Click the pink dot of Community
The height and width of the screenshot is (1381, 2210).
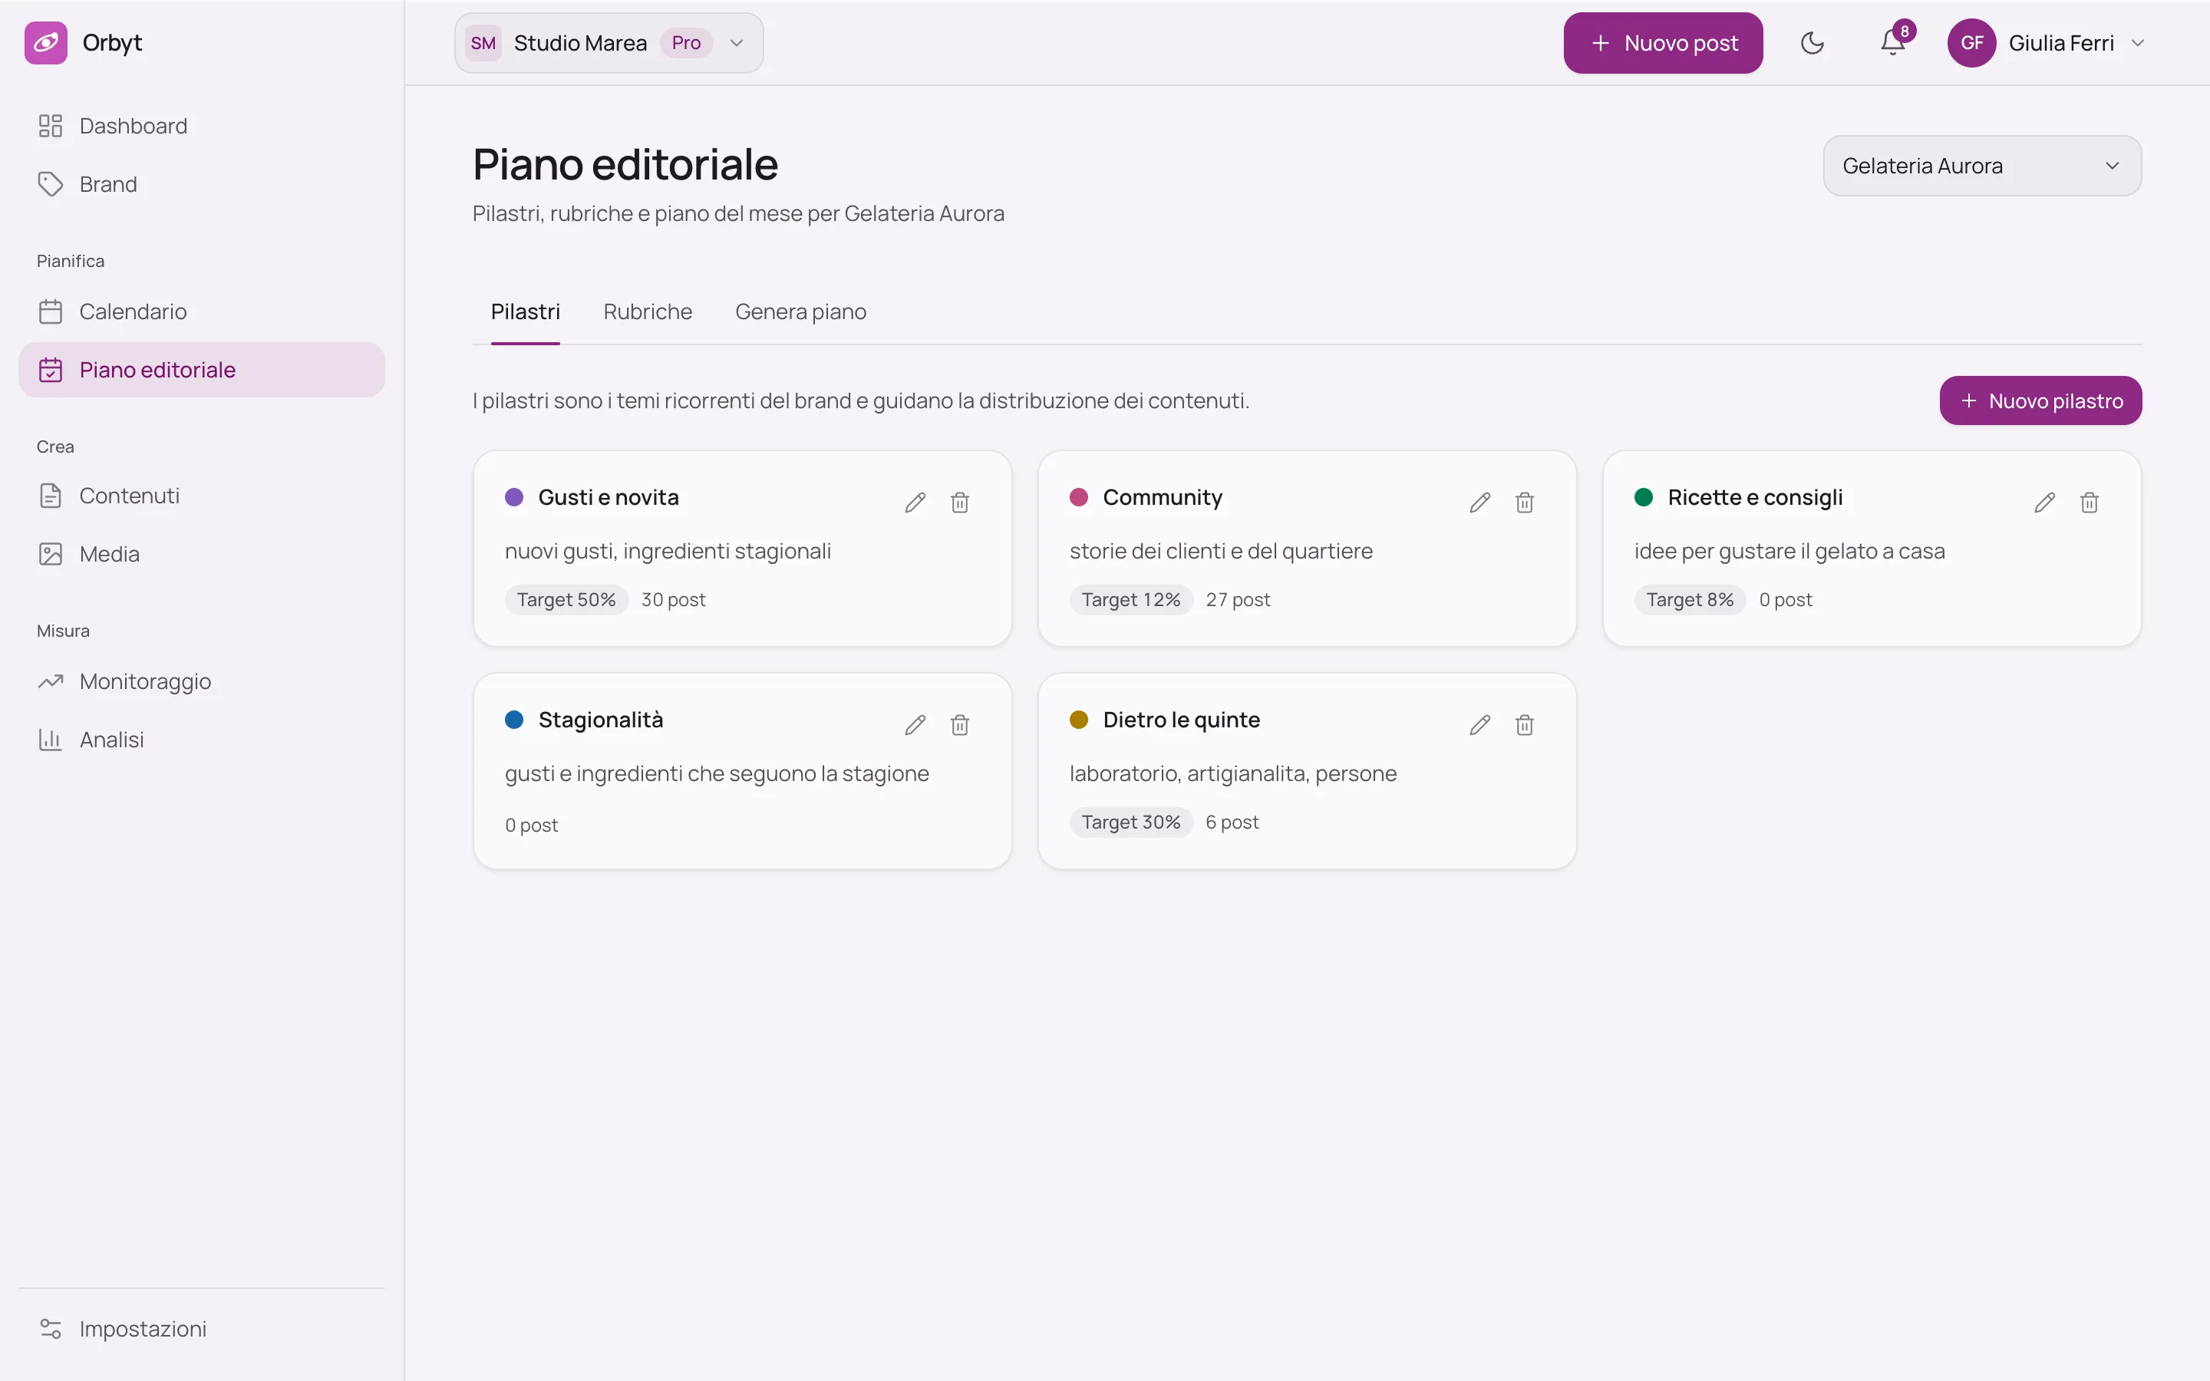pyautogui.click(x=1078, y=497)
